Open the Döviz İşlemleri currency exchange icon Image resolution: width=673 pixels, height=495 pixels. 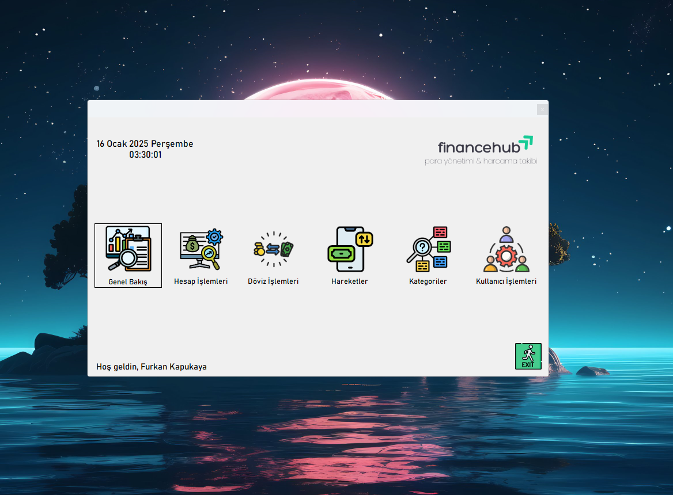coord(273,249)
